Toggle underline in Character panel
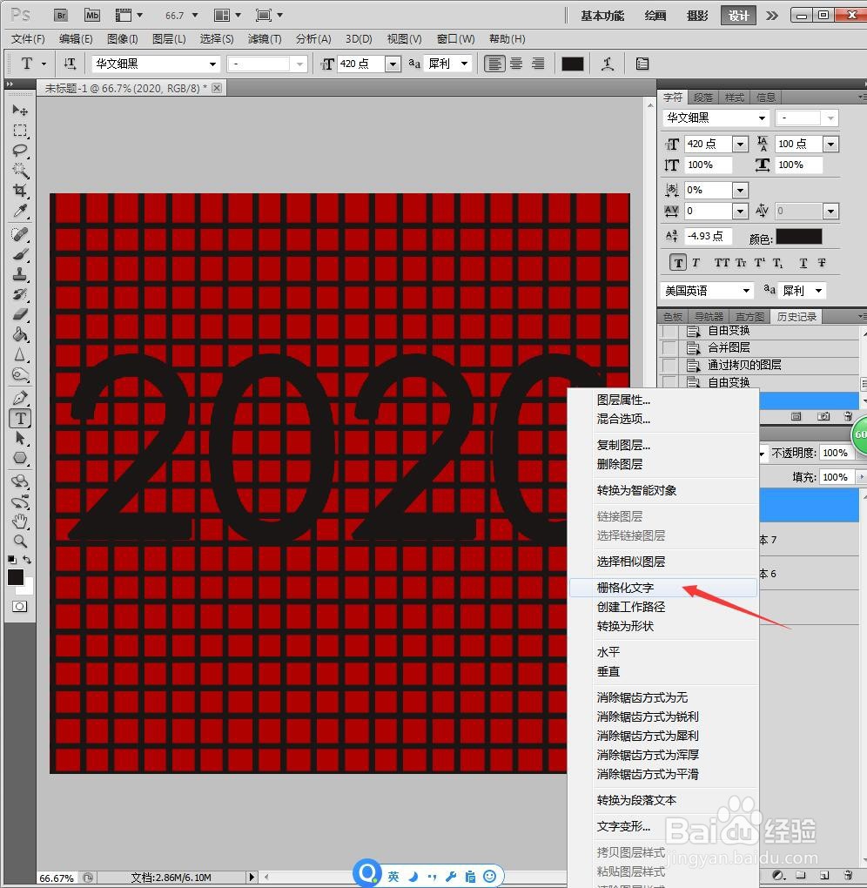 tap(803, 263)
